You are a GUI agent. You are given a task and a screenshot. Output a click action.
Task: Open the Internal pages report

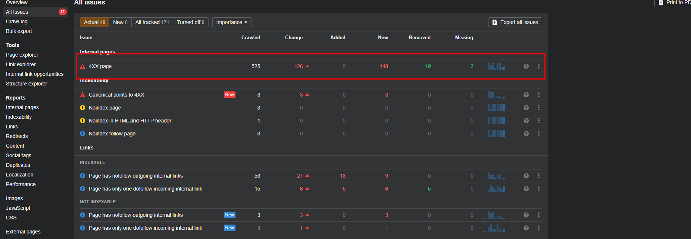(22, 107)
